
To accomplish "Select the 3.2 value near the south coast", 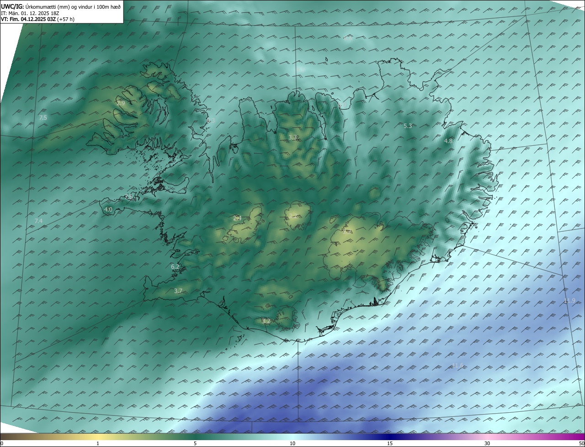I will [x=266, y=321].
